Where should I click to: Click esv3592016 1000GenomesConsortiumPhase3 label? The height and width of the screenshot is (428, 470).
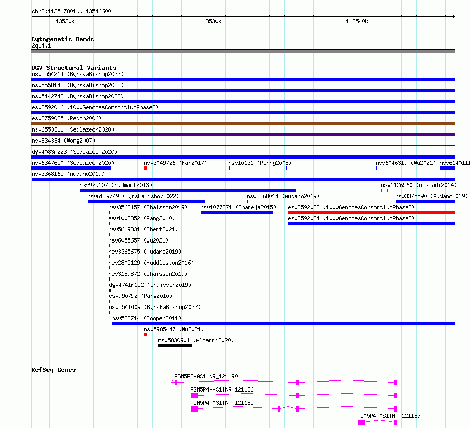tap(95, 107)
